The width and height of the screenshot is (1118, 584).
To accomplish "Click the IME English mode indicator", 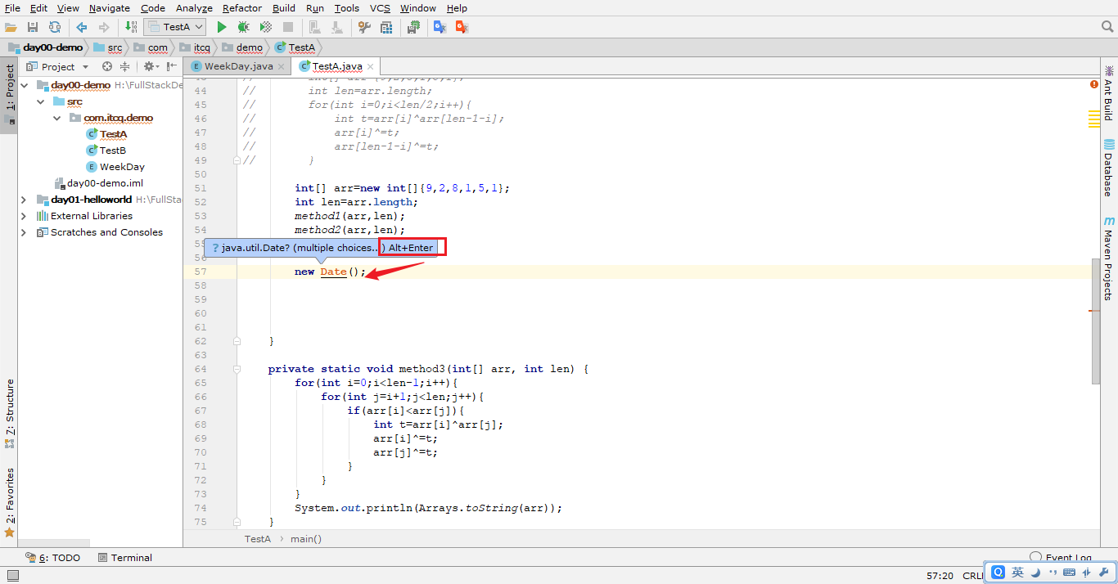I will pos(1017,573).
